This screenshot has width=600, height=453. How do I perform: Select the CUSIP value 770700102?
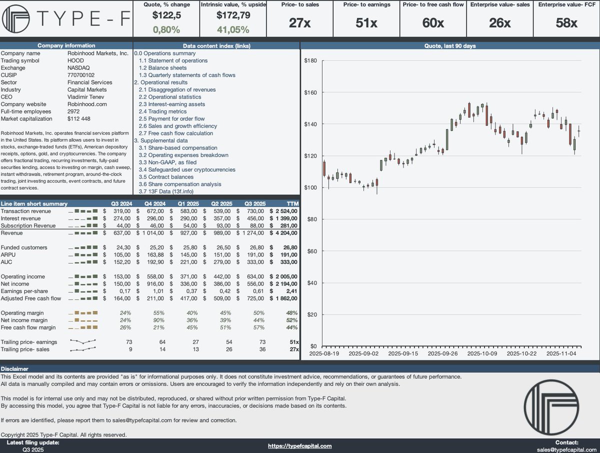pyautogui.click(x=81, y=75)
